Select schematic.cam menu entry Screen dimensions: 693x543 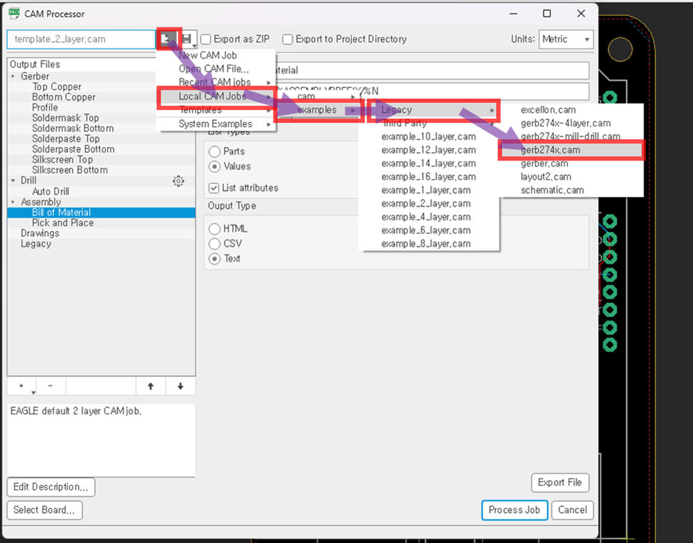pyautogui.click(x=573, y=191)
